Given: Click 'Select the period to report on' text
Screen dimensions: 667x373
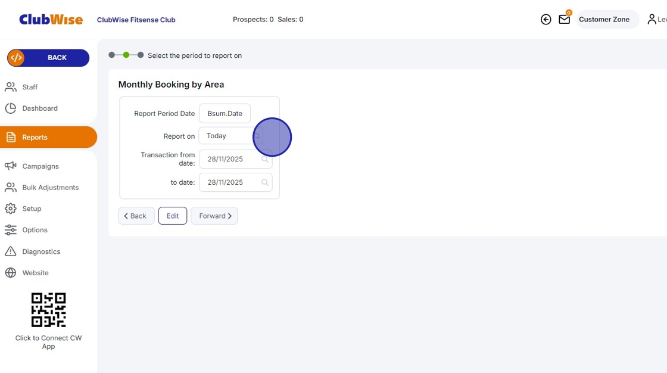Looking at the screenshot, I should point(195,55).
